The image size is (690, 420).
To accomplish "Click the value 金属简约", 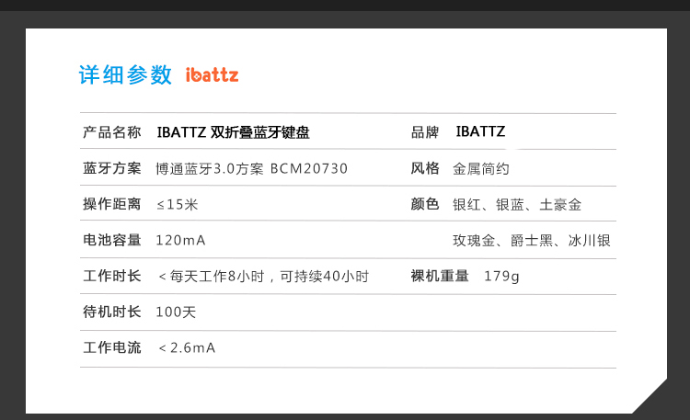I will (x=481, y=168).
